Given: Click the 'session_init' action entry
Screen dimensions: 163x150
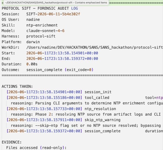Looking at the screenshot, I should tap(98, 92).
